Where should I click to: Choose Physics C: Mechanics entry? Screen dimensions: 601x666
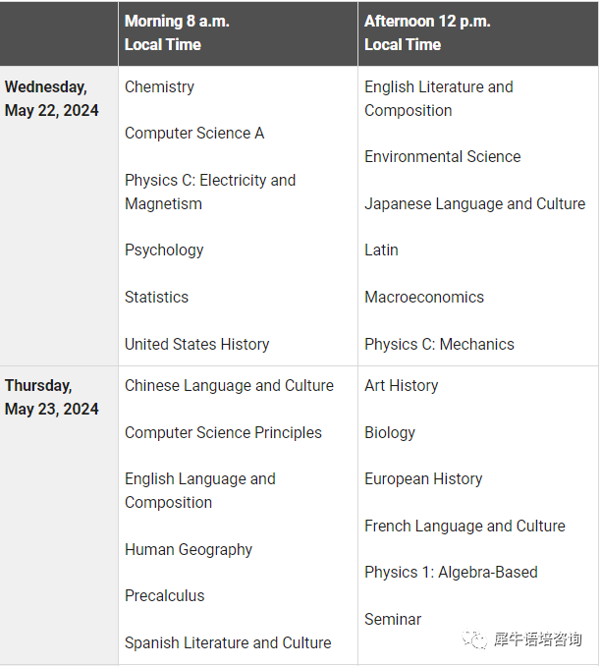439,344
